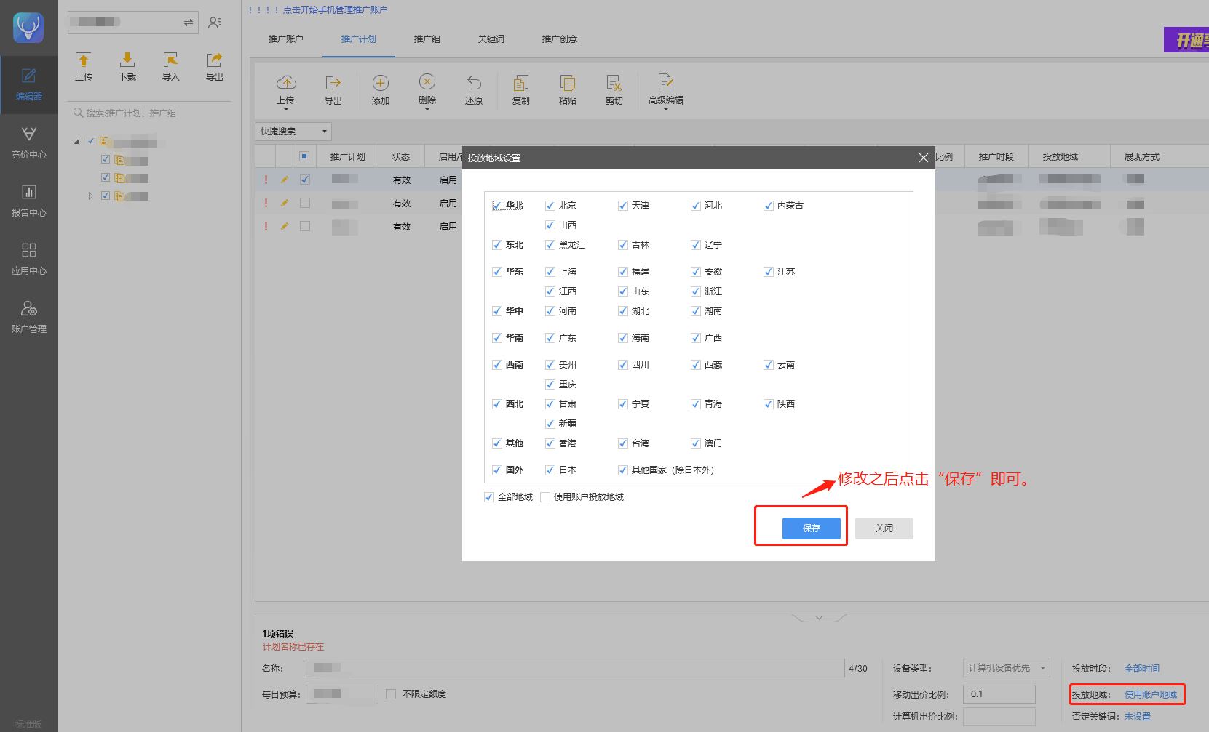Uncheck the 上海 checkbox

click(x=550, y=272)
